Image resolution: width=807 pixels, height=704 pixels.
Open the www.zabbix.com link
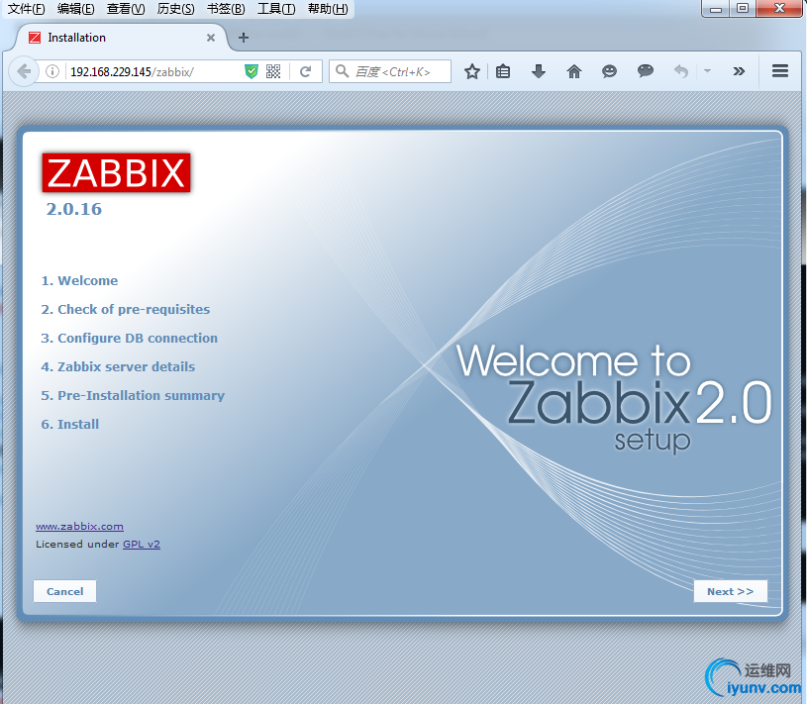click(x=79, y=527)
